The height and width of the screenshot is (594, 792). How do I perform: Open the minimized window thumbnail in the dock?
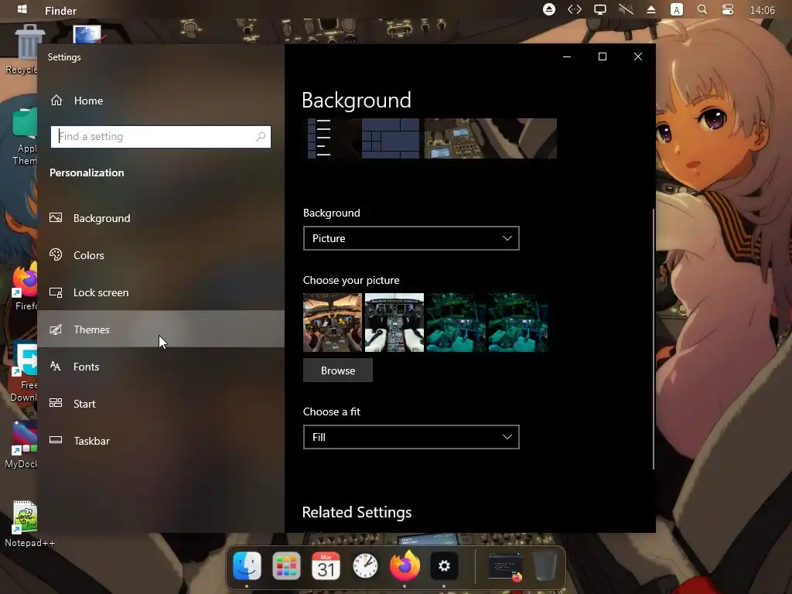pos(506,566)
